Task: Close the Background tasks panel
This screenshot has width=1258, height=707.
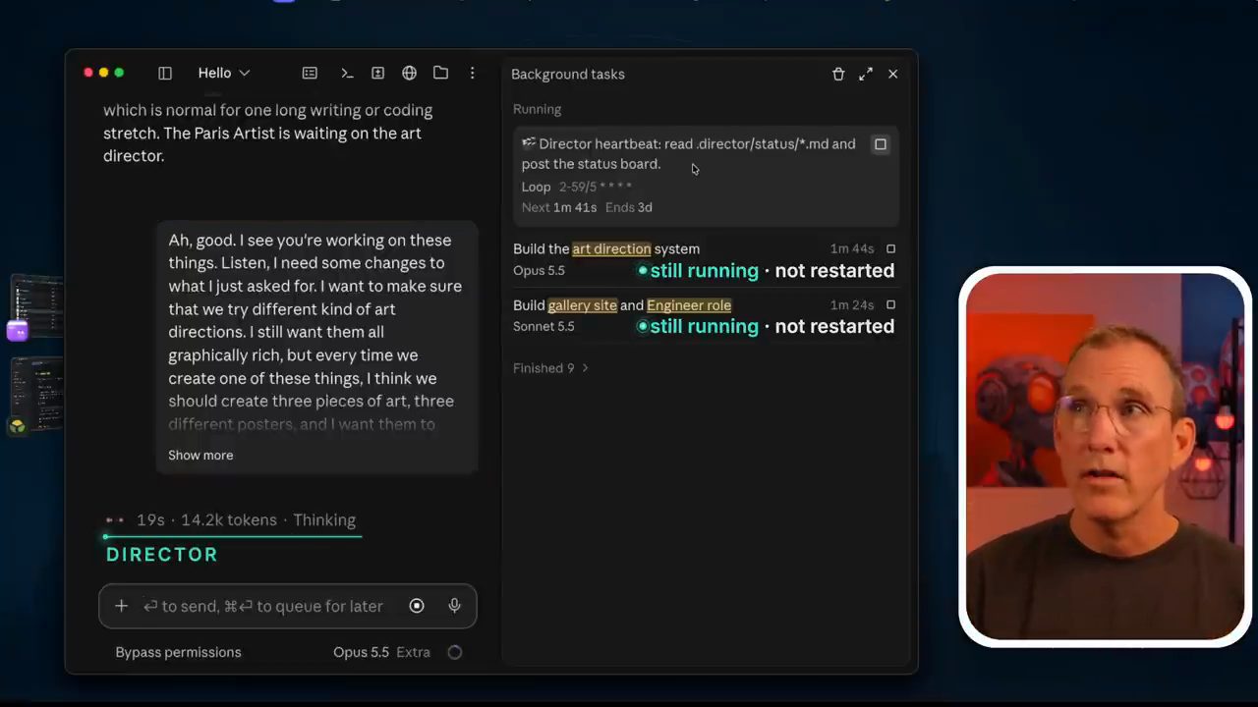Action: (892, 74)
